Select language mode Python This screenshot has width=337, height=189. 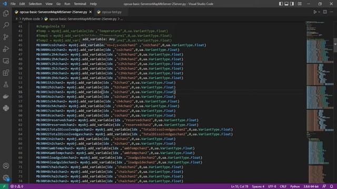(295, 186)
